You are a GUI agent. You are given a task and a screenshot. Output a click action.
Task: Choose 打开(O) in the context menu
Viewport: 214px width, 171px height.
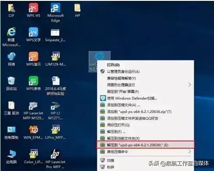(x=146, y=65)
